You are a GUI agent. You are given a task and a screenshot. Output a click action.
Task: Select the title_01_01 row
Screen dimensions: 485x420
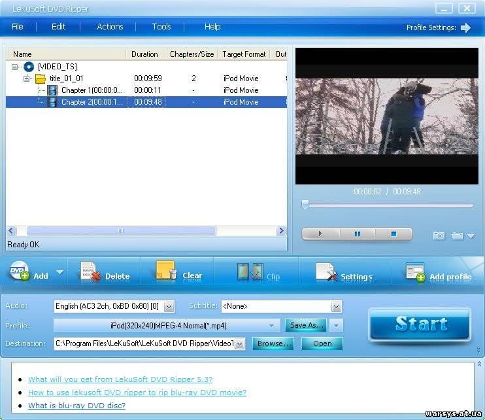(146, 79)
